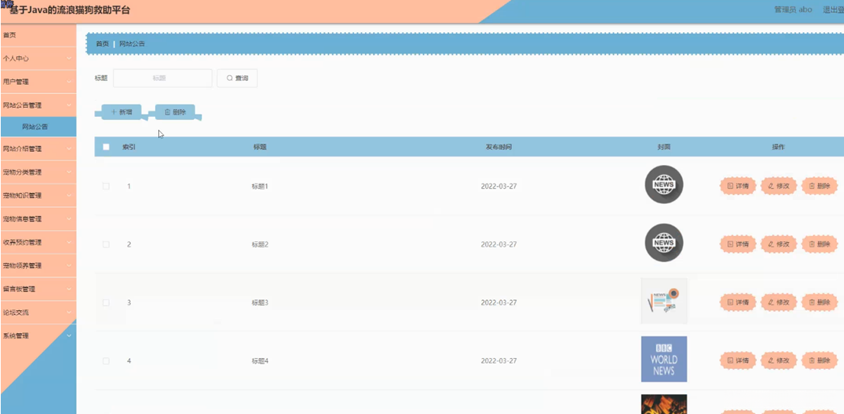
Task: Open the 宠物领养管理 sidebar menu
Action: click(x=38, y=266)
